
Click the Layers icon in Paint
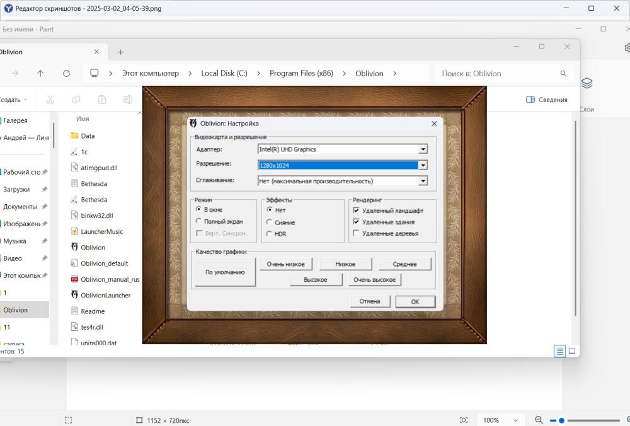[x=587, y=83]
